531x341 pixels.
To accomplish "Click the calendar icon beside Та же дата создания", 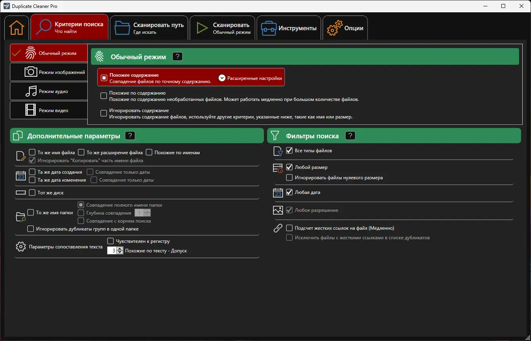I will 21,176.
